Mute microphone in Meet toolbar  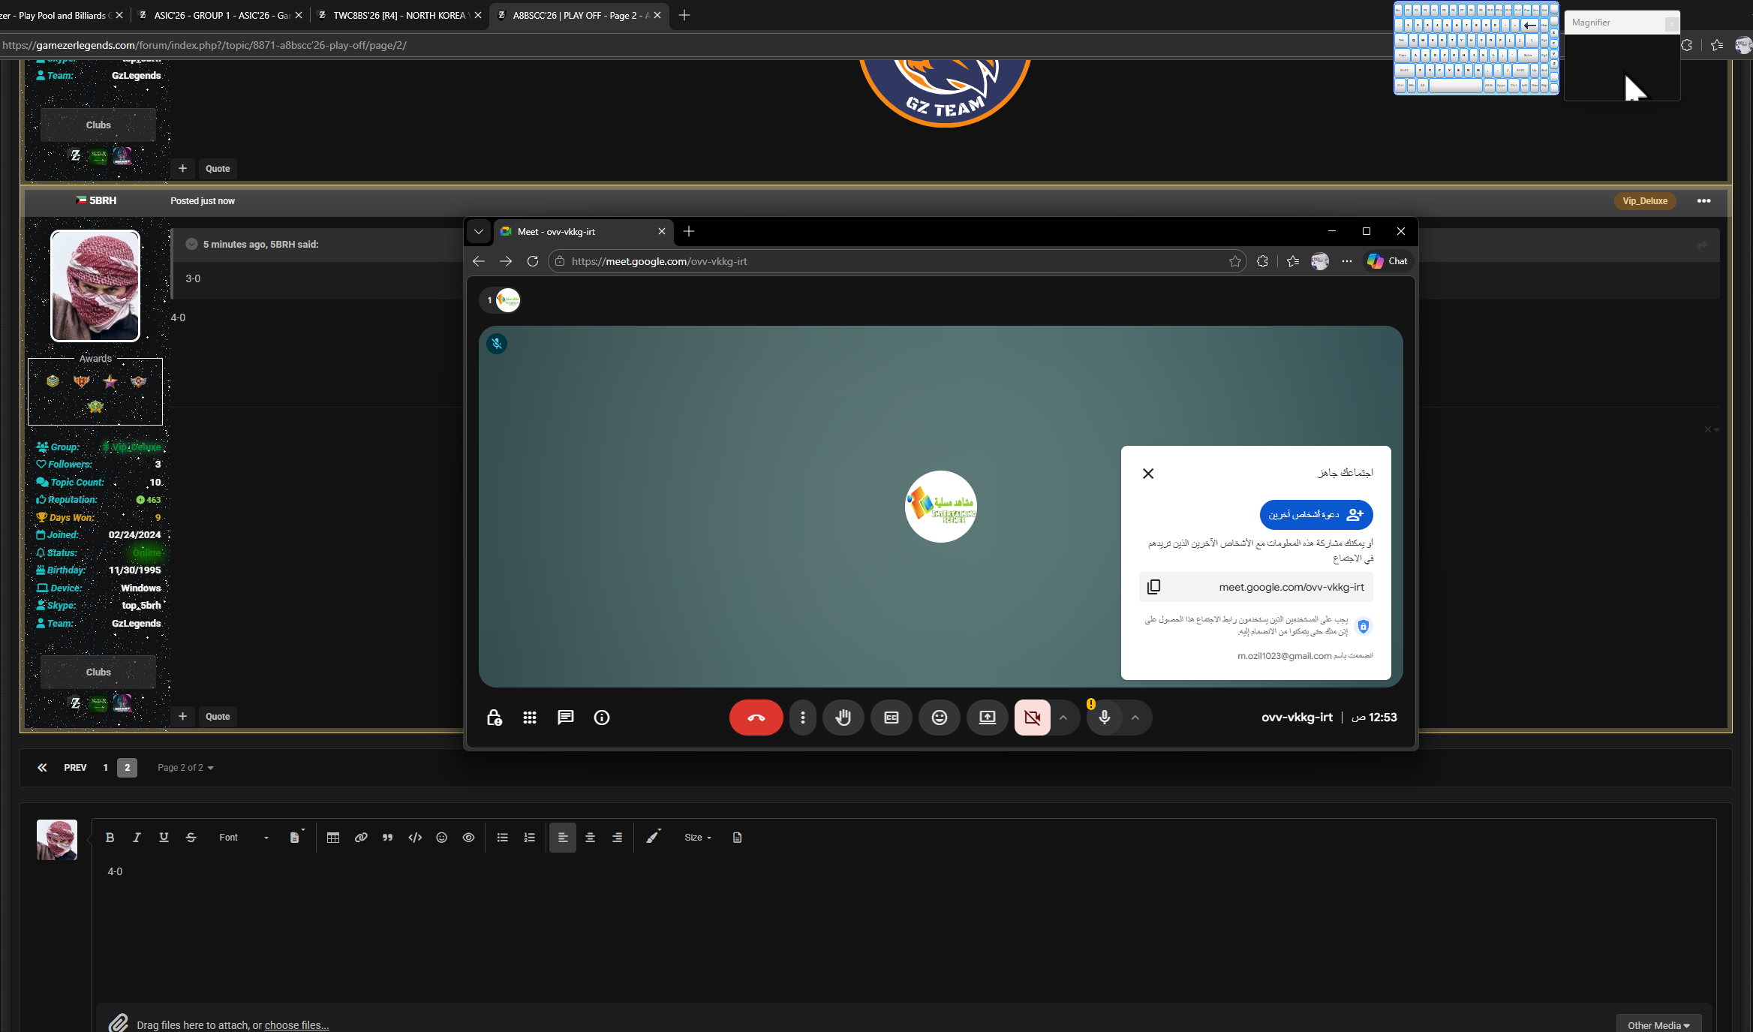(x=1104, y=718)
